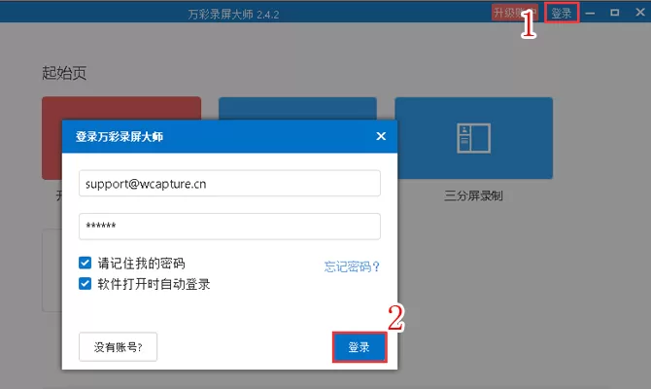Screen dimensions: 651x389
Task: Click the 登录 link in the title bar
Action: 562,14
